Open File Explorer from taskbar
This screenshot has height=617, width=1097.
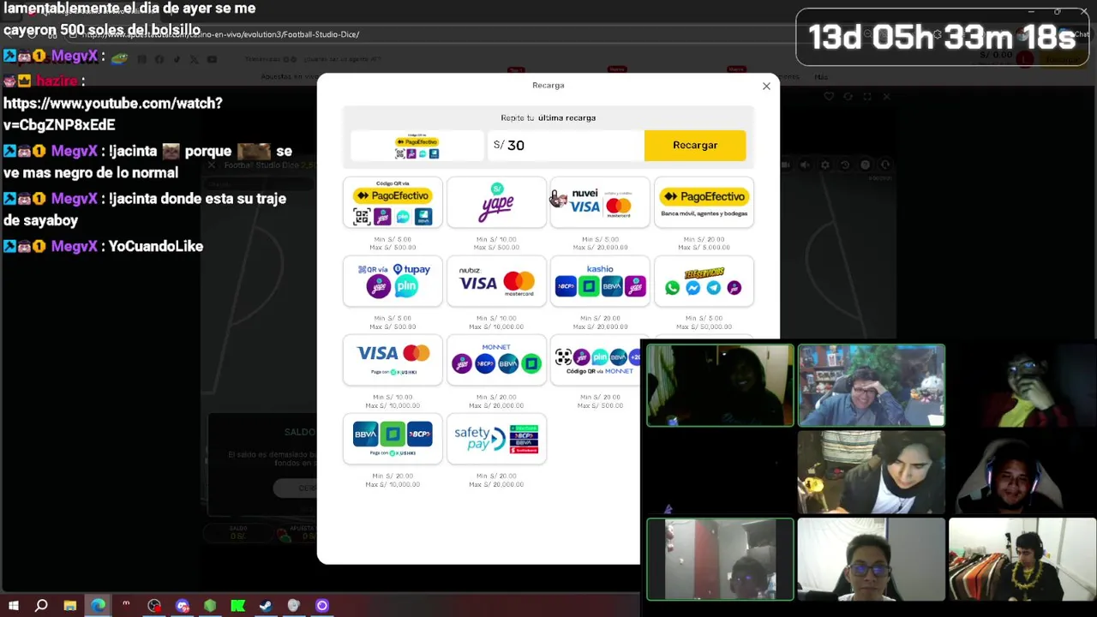pyautogui.click(x=70, y=606)
